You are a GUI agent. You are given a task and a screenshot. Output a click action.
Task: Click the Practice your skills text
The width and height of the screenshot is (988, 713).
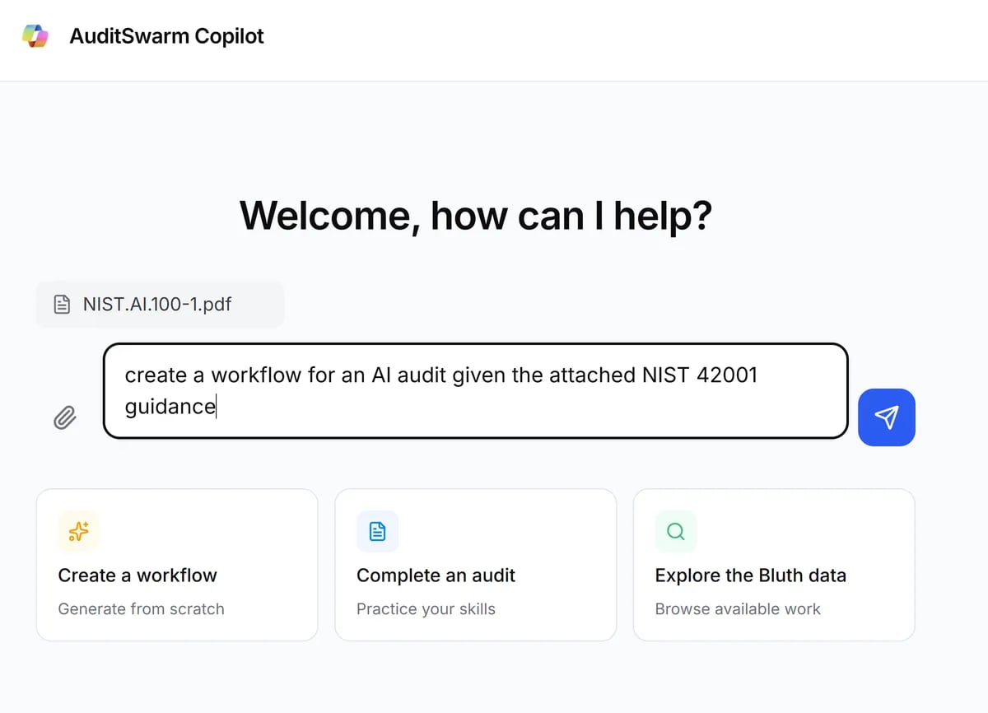click(x=425, y=609)
